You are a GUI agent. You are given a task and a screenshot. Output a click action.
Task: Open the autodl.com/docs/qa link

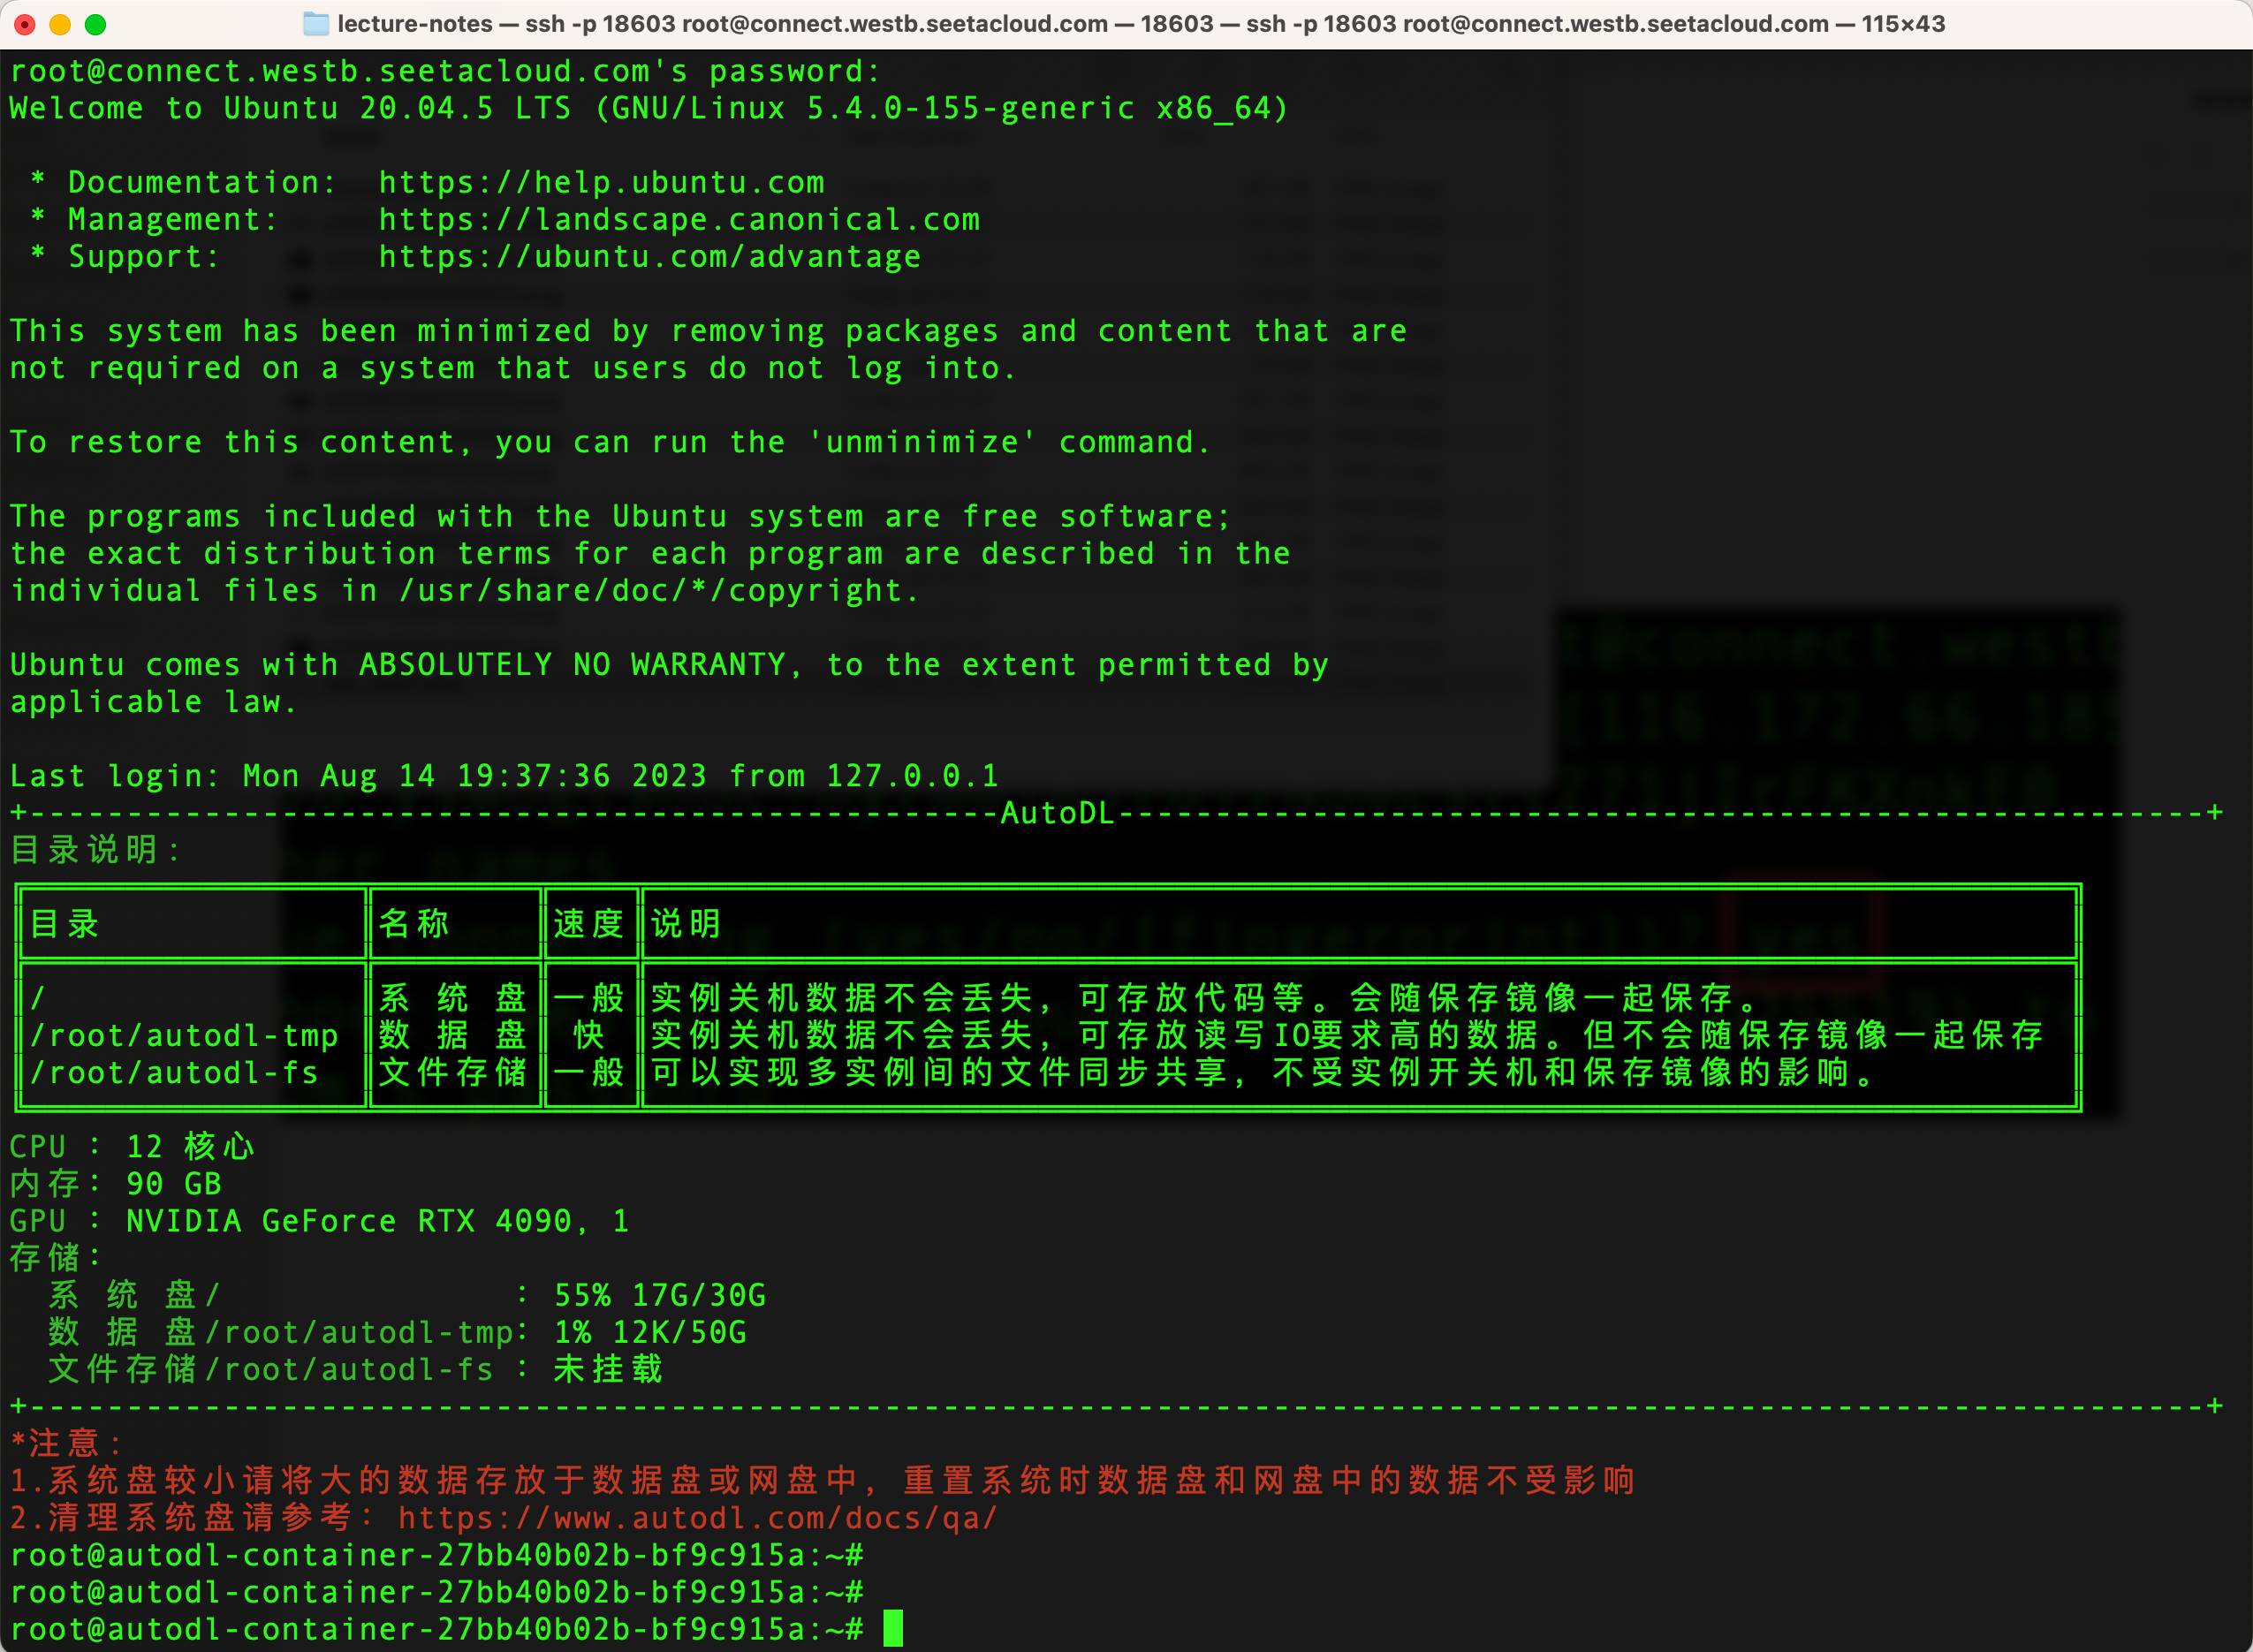pos(697,1518)
